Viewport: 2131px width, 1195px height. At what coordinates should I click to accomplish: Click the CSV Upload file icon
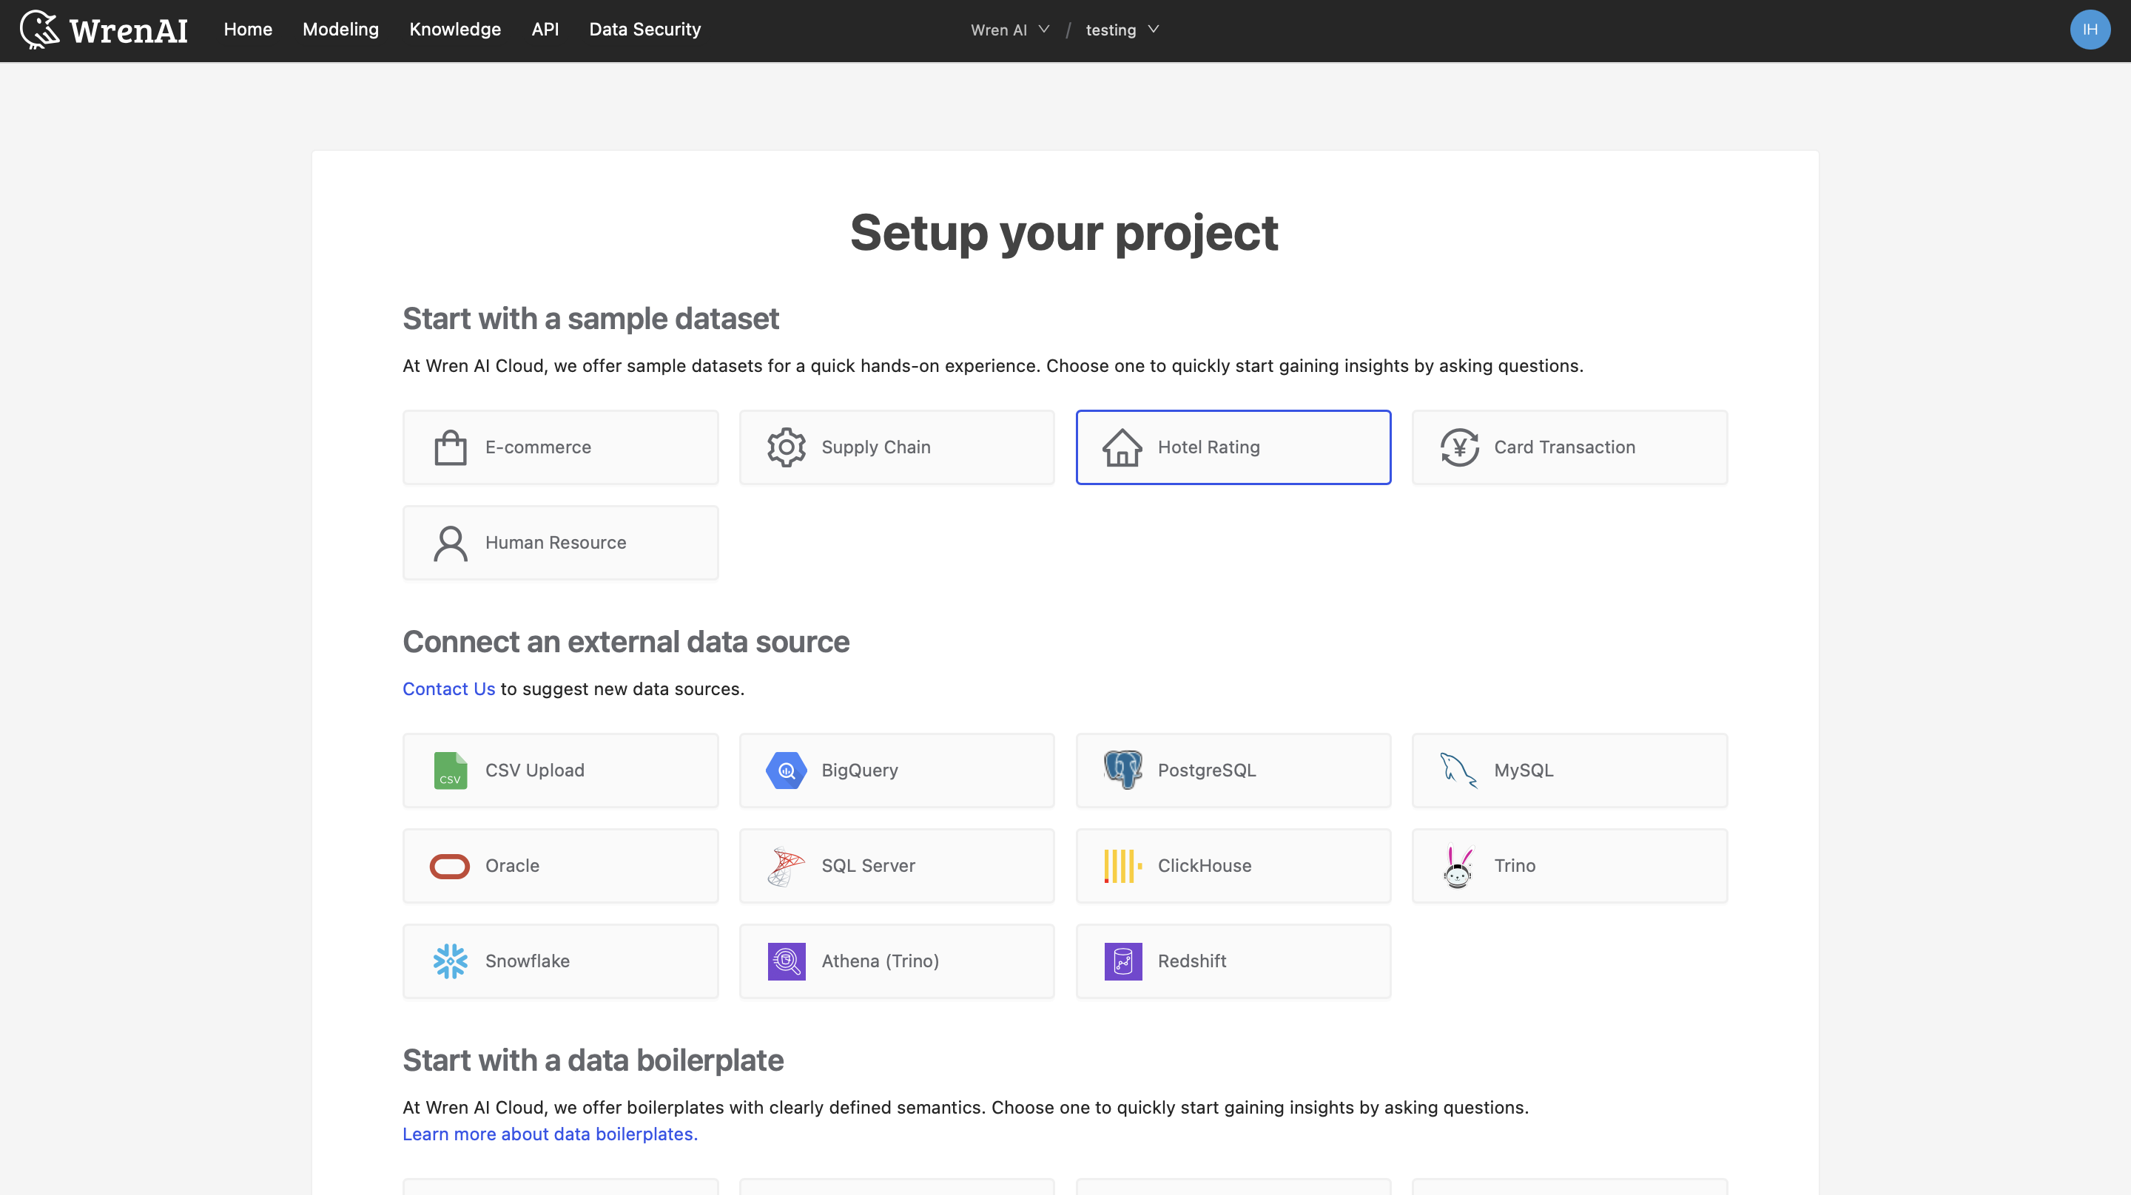coord(450,770)
